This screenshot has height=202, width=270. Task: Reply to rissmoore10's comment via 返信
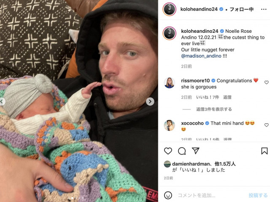pos(227,97)
